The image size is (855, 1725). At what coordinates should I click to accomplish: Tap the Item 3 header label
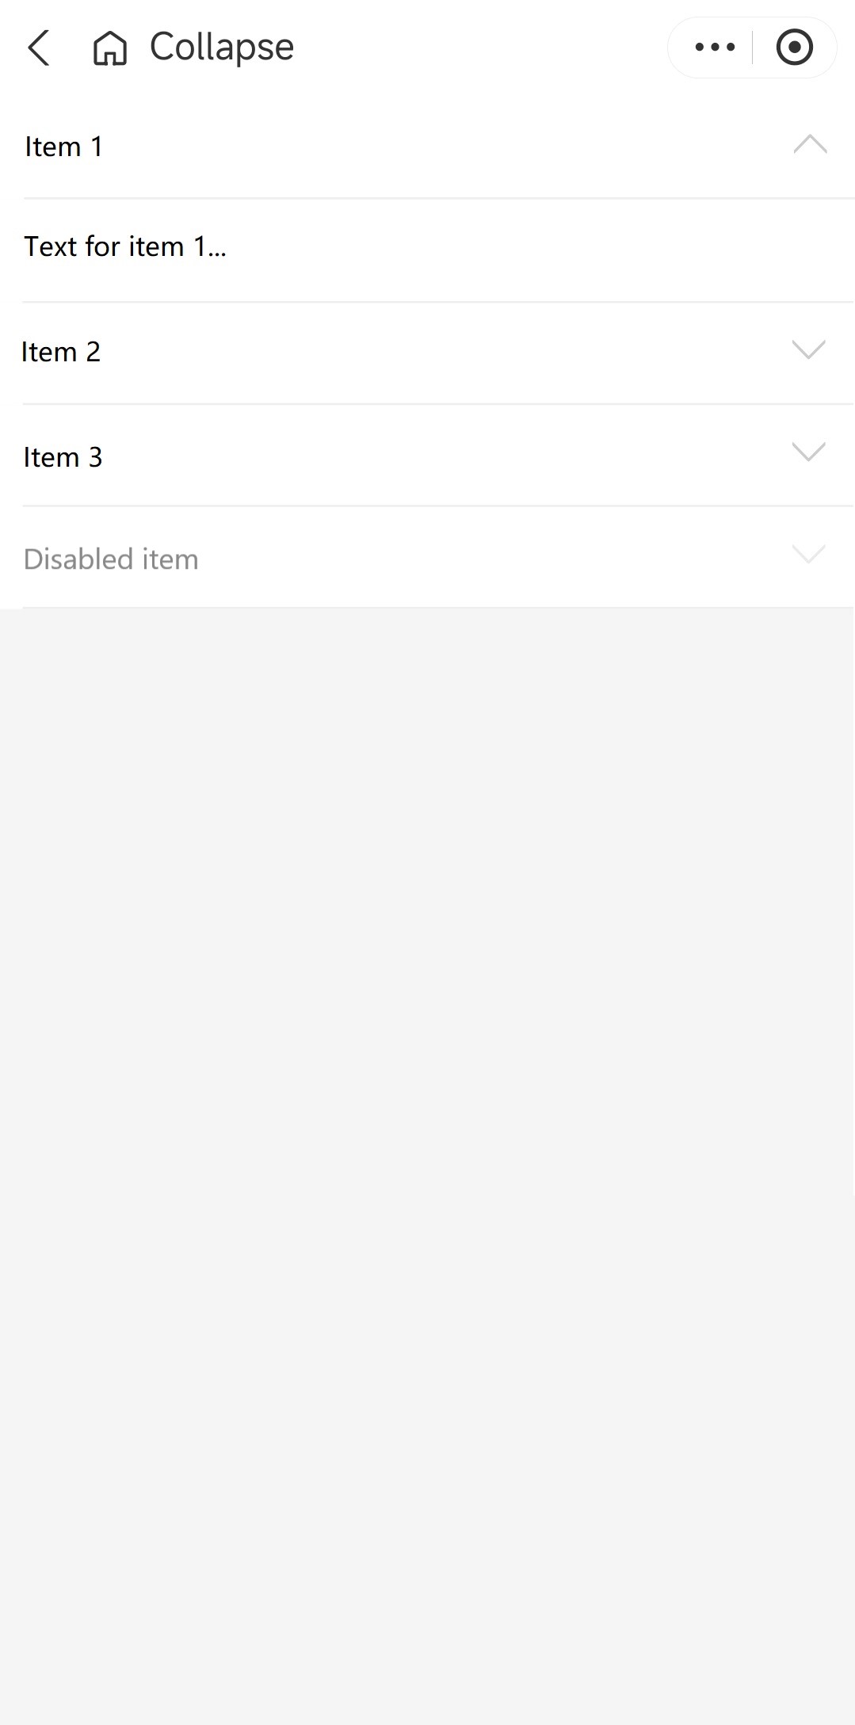pos(63,457)
